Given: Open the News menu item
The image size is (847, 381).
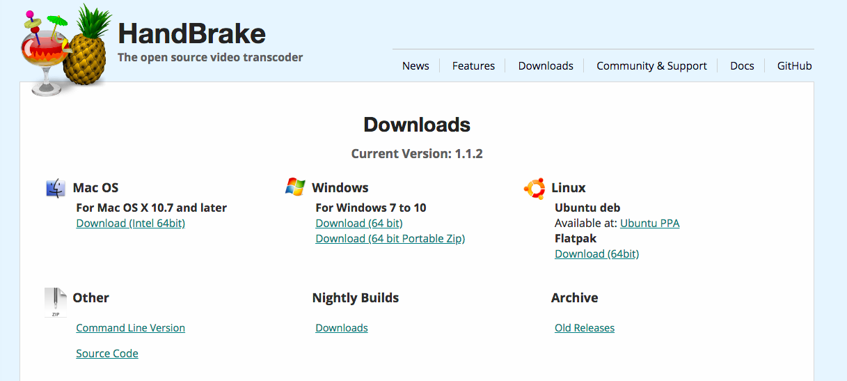Looking at the screenshot, I should click(x=415, y=66).
